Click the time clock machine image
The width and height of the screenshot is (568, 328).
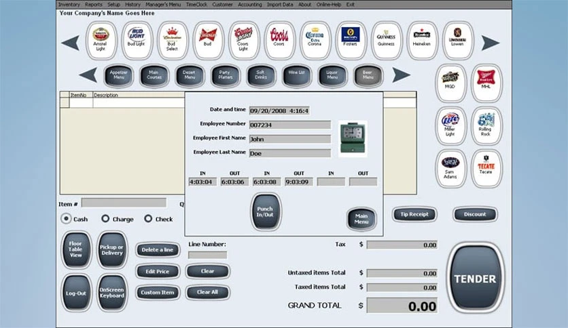tap(353, 139)
